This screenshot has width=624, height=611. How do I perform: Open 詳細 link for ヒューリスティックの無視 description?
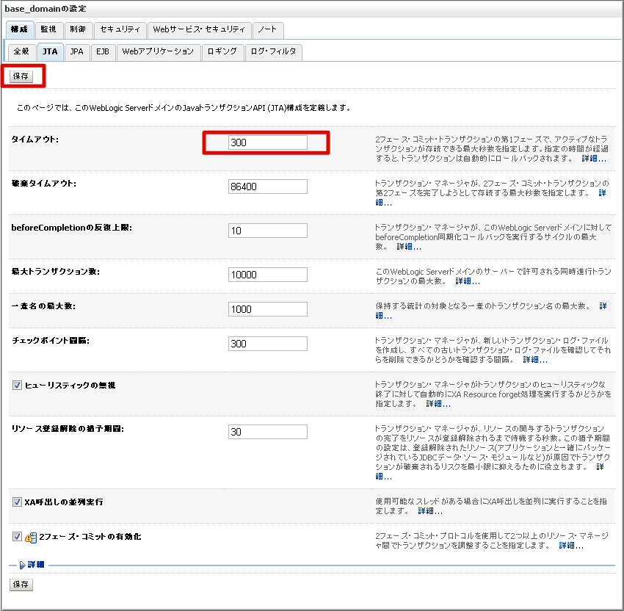(x=438, y=404)
